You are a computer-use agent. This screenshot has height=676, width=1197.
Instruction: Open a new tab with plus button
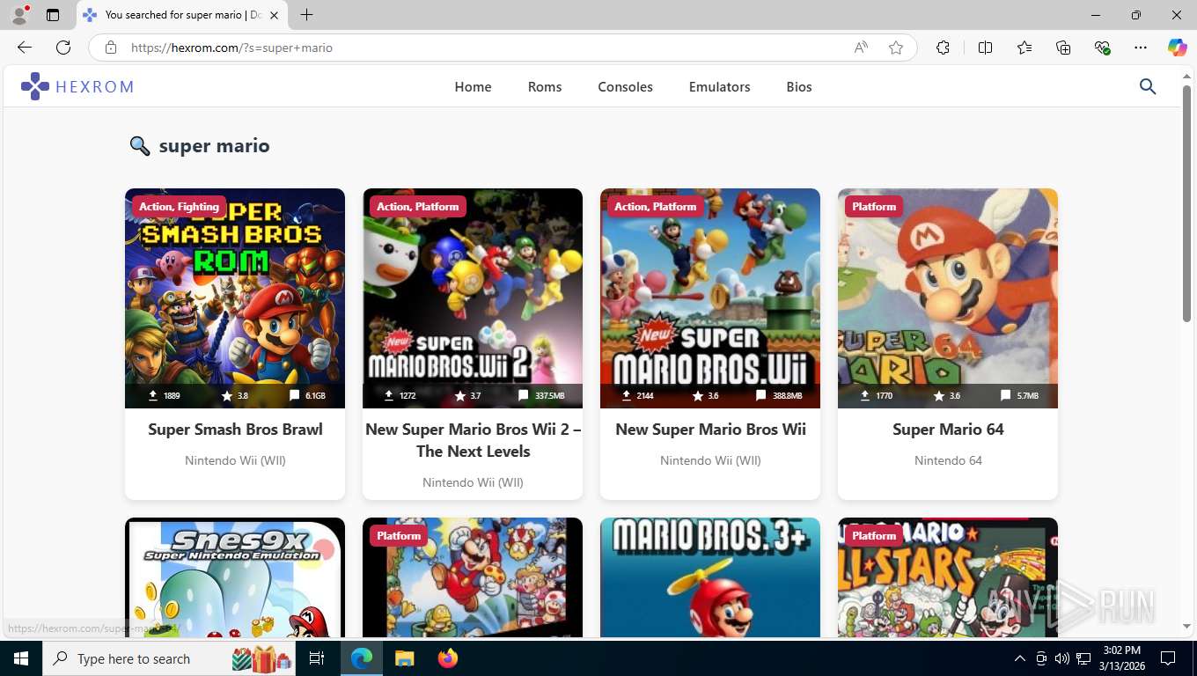coord(306,15)
